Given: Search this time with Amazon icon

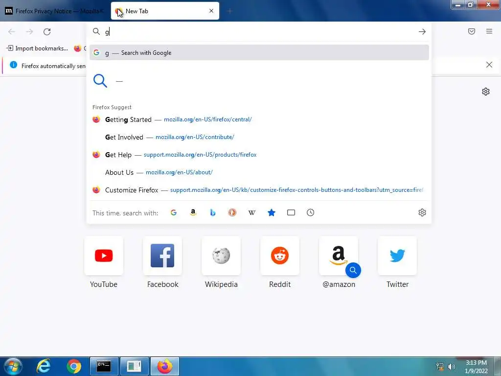Looking at the screenshot, I should pyautogui.click(x=193, y=212).
